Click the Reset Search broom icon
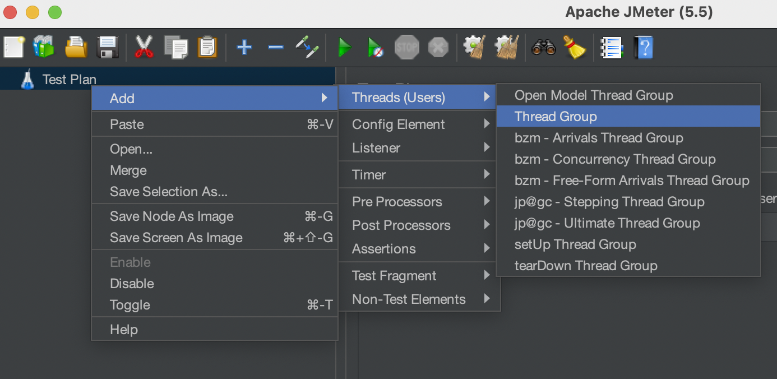Image resolution: width=777 pixels, height=379 pixels. [x=574, y=47]
